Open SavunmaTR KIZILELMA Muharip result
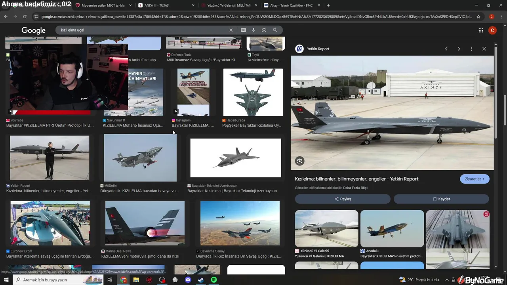This screenshot has height=285, width=507. [x=145, y=92]
